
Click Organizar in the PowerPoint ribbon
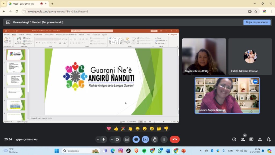click(127, 40)
